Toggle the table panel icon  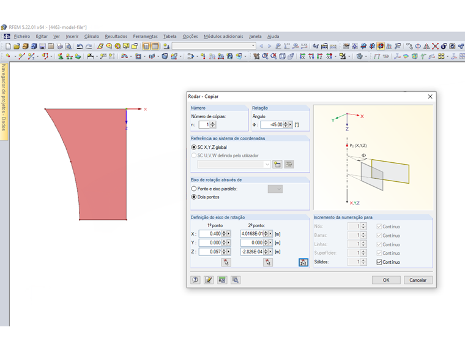(x=155, y=46)
